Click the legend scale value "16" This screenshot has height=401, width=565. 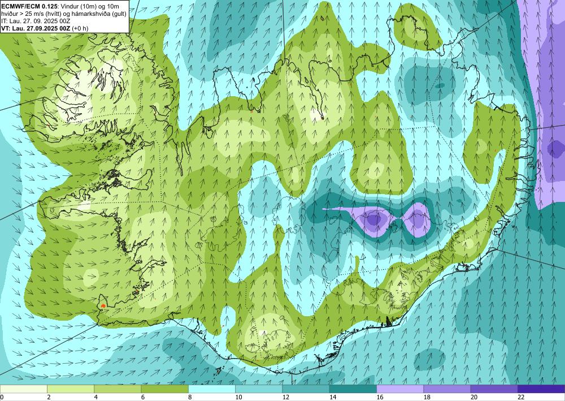click(x=380, y=397)
